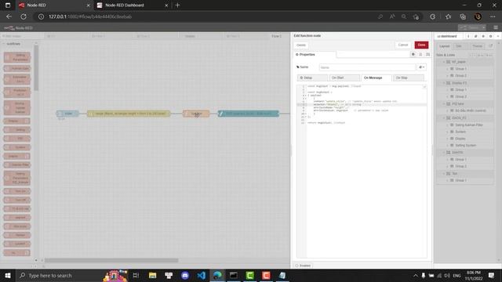Switch to the dashboard Layout tab

pos(445,46)
